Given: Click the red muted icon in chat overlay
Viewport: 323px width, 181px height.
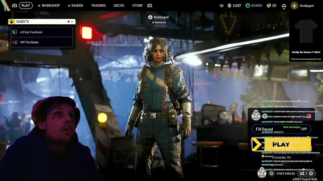Looking at the screenshot, I should 309,116.
